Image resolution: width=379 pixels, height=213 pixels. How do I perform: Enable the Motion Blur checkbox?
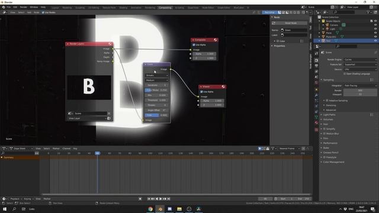tap(325, 134)
